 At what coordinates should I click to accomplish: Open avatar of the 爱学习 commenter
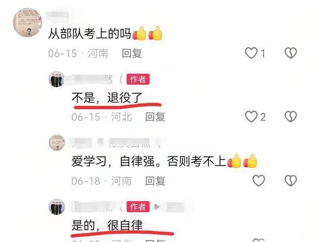(x=57, y=142)
